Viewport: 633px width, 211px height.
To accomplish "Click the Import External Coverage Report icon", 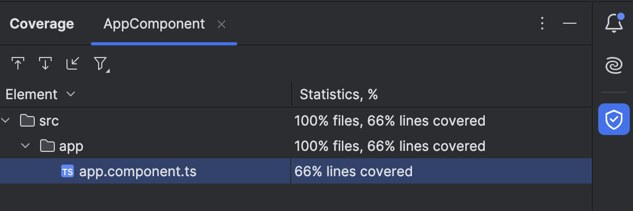I will pos(73,64).
